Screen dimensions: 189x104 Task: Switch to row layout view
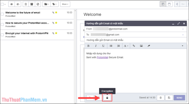click(169, 4)
